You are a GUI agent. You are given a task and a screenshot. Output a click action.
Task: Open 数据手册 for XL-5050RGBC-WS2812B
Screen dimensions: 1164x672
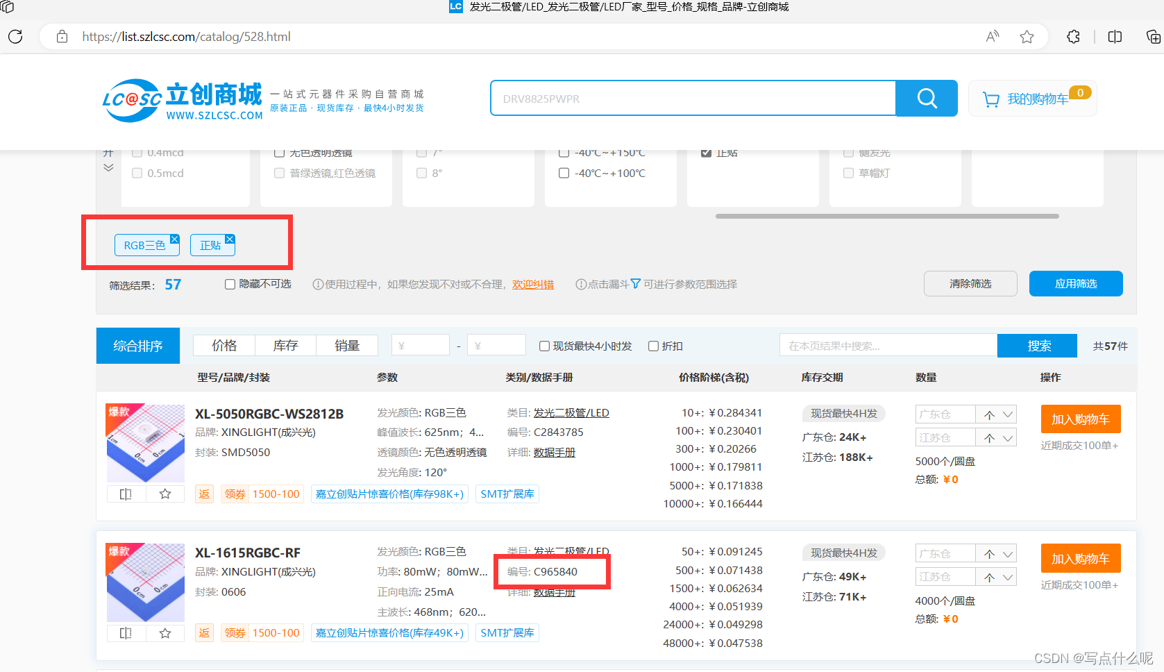pyautogui.click(x=555, y=453)
